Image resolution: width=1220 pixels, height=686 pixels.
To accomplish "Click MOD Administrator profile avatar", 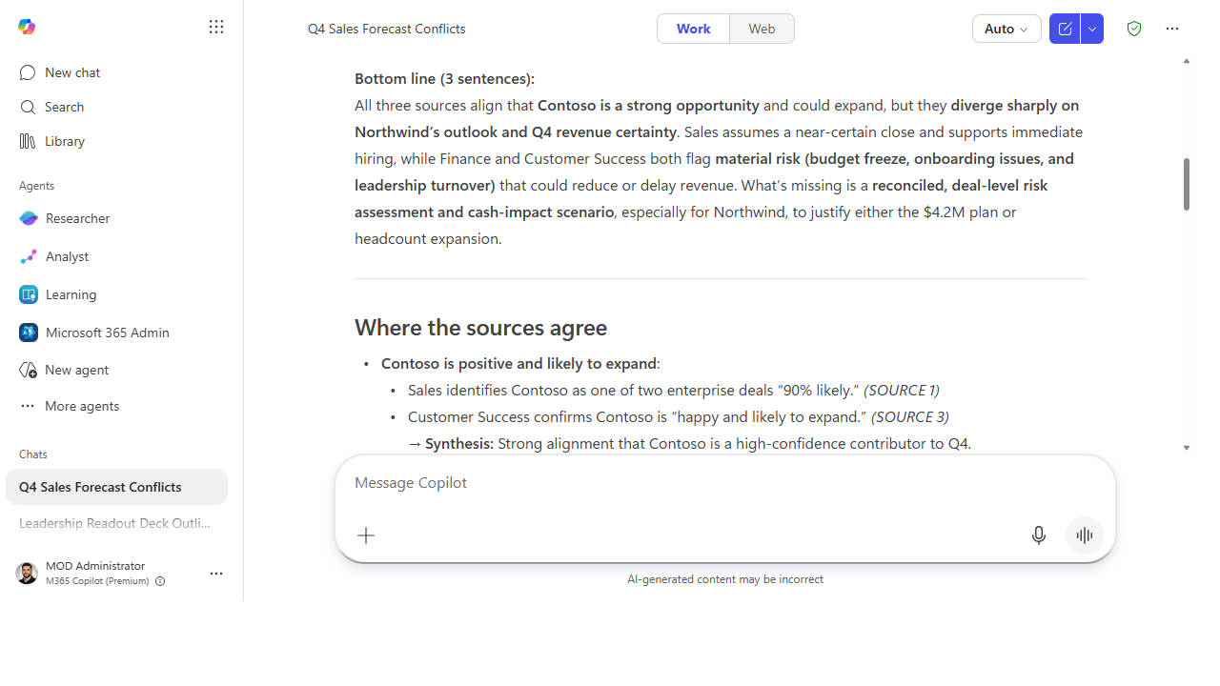I will [x=27, y=573].
